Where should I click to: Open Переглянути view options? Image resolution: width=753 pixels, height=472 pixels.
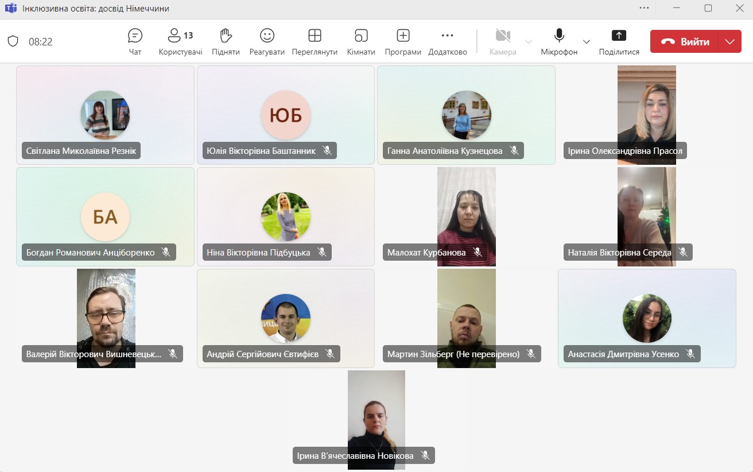click(315, 41)
